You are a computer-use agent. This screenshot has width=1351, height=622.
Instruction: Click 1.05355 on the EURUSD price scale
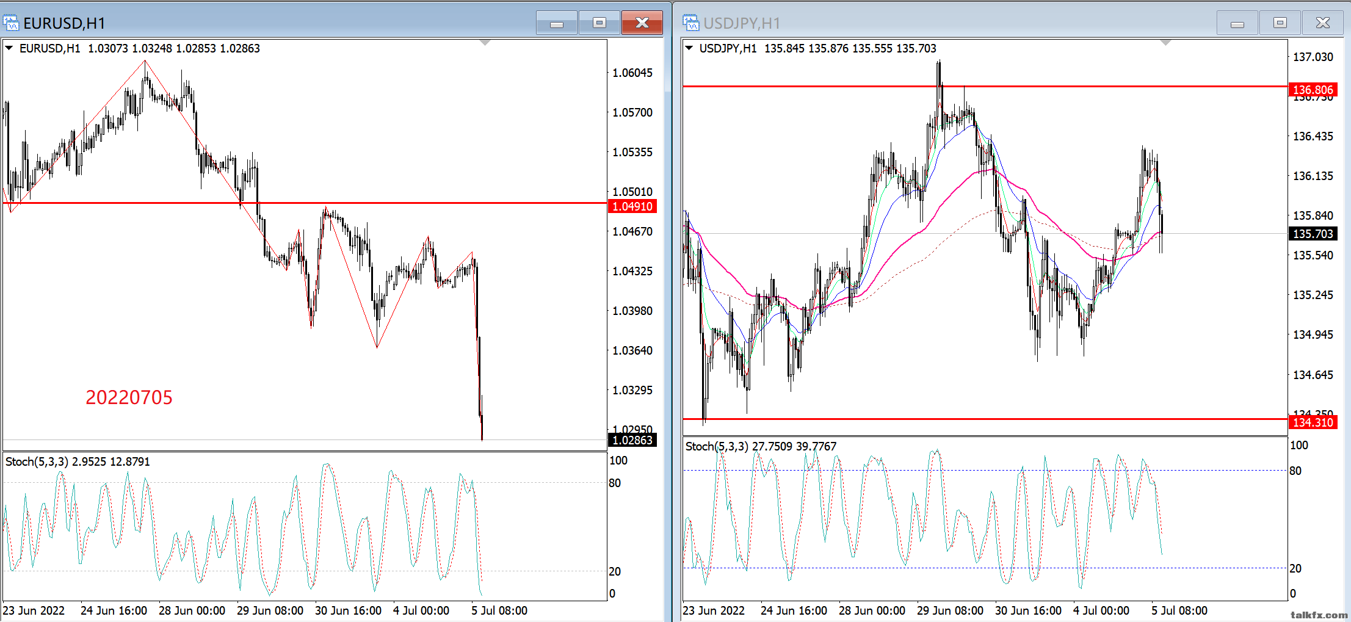[632, 152]
